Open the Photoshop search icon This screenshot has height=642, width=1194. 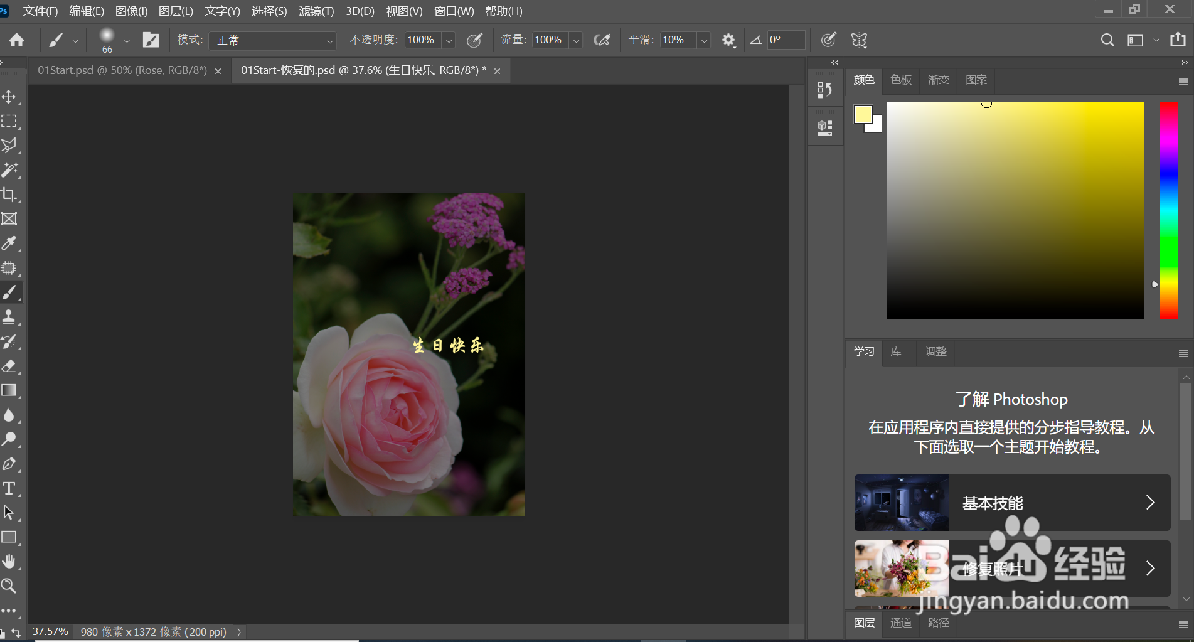click(x=1107, y=40)
